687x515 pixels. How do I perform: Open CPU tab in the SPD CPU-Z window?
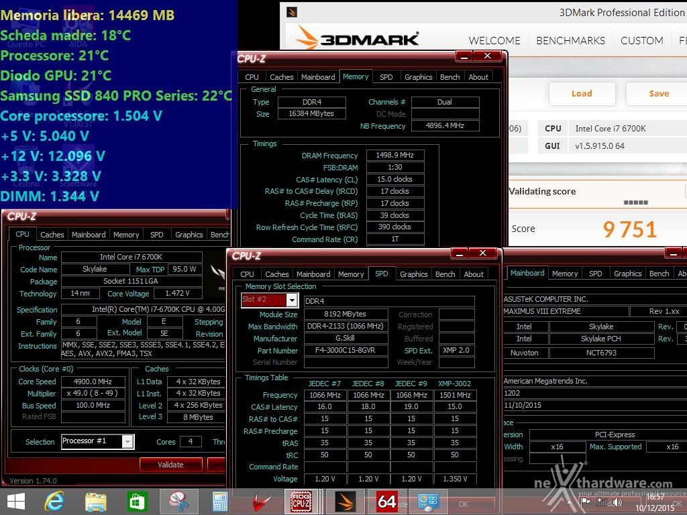[247, 274]
